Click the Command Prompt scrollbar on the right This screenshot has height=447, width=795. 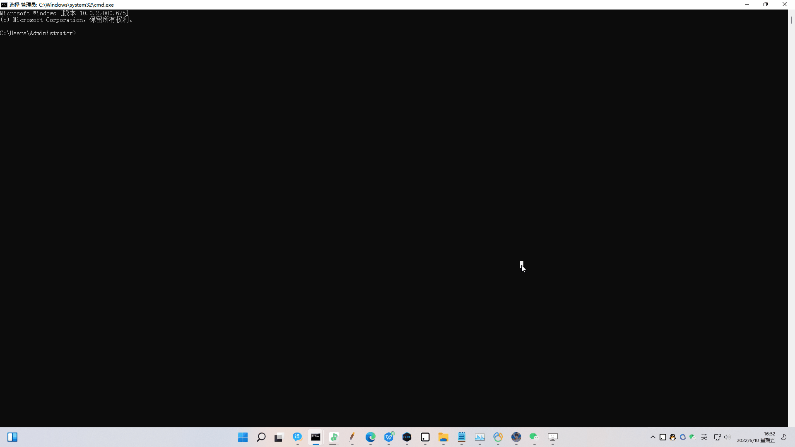791,20
